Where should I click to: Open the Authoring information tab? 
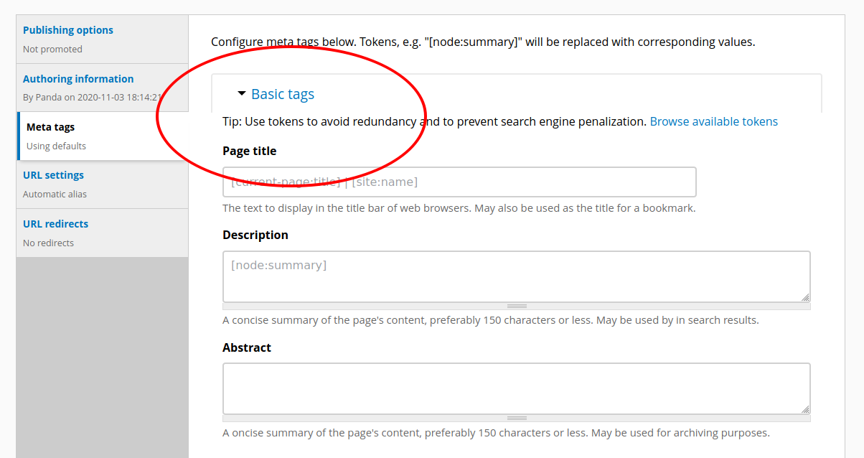pyautogui.click(x=78, y=78)
